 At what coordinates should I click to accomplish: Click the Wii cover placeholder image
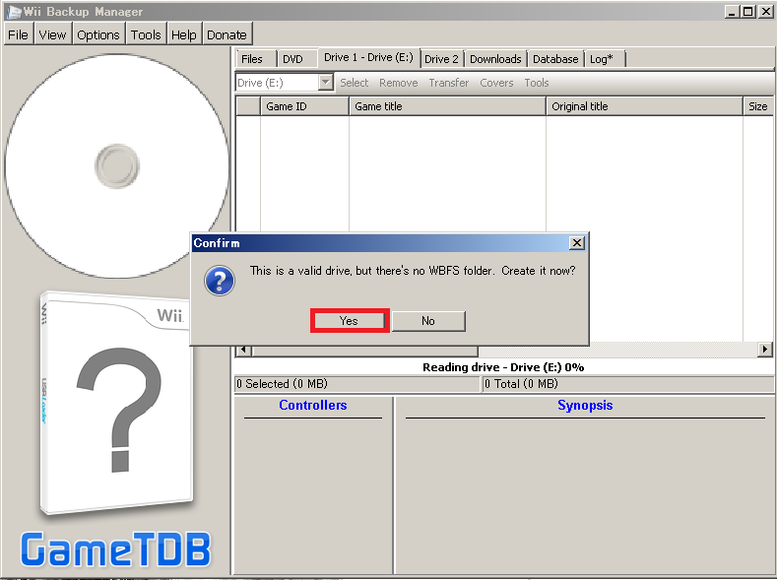116,404
